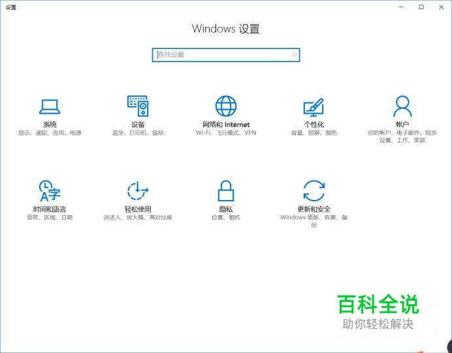Open the 帐户 person icon
Image resolution: width=452 pixels, height=353 pixels.
(402, 106)
